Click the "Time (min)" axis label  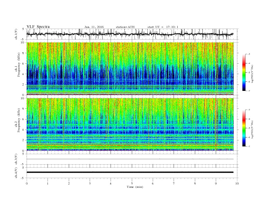[135, 187]
